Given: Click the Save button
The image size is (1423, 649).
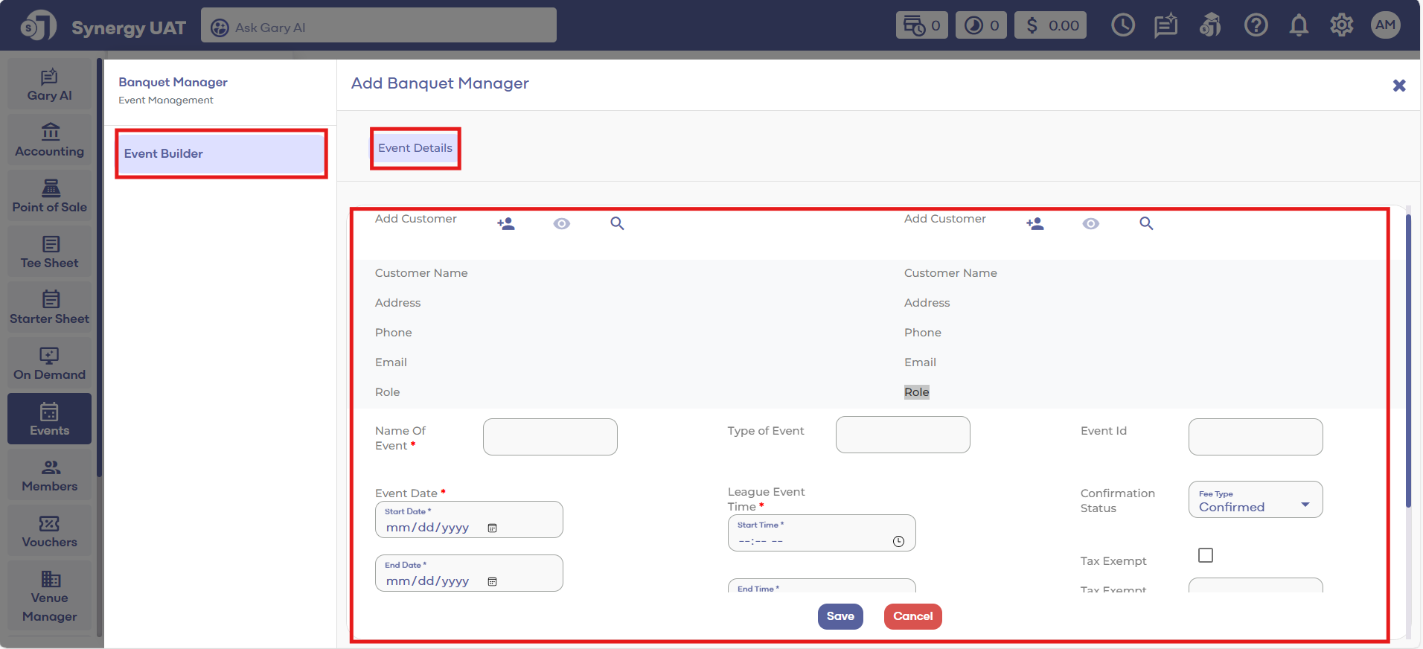Looking at the screenshot, I should pos(840,616).
